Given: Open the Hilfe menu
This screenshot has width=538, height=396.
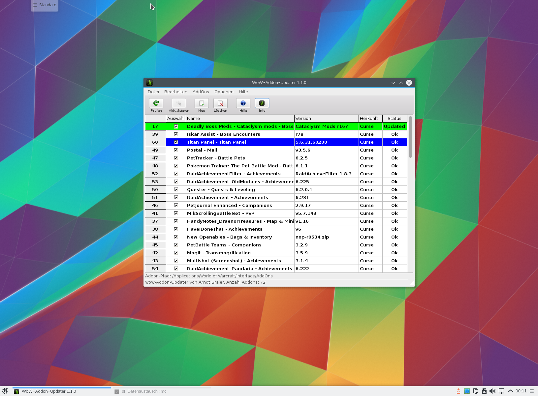Looking at the screenshot, I should pyautogui.click(x=243, y=92).
